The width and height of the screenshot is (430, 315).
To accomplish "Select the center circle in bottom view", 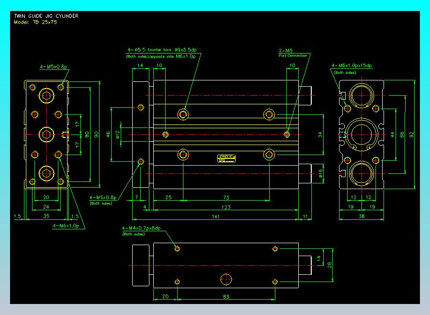I will point(226,279).
